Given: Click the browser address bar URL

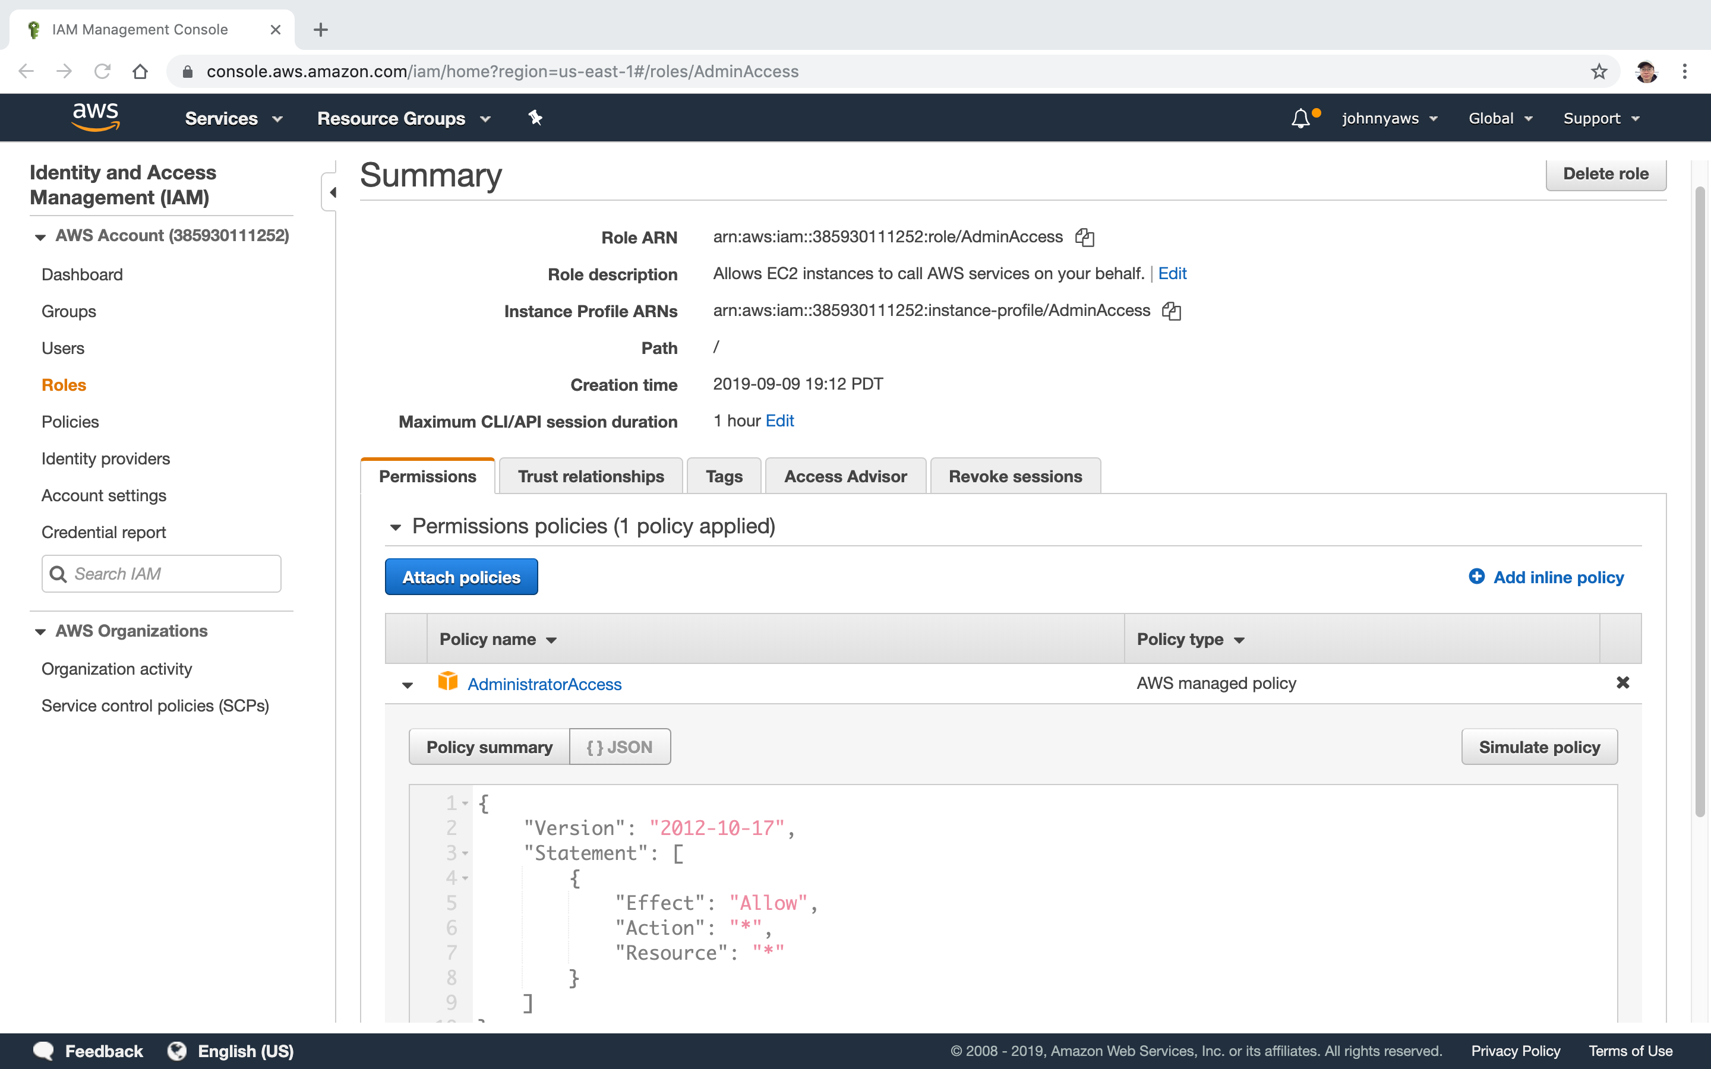Looking at the screenshot, I should pos(503,71).
